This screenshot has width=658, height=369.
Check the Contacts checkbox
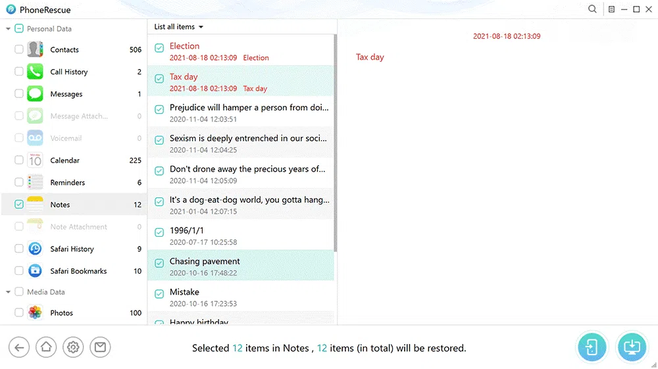[19, 50]
